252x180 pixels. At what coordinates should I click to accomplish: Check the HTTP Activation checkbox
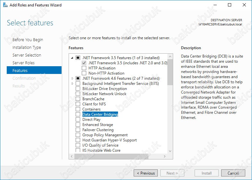pos(84,68)
